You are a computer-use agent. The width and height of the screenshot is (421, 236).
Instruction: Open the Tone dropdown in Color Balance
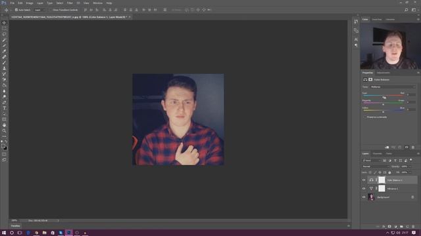point(393,87)
